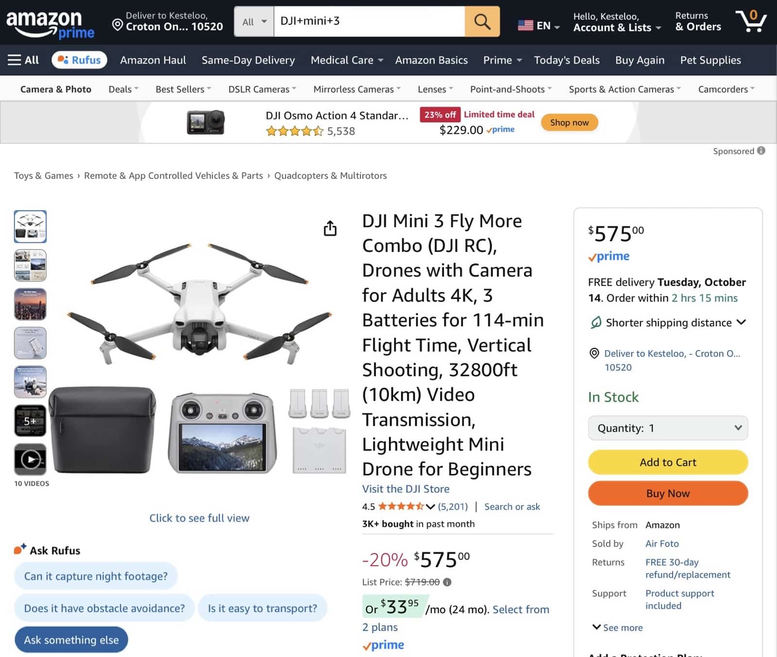Open the hamburger All menu icon

click(14, 59)
